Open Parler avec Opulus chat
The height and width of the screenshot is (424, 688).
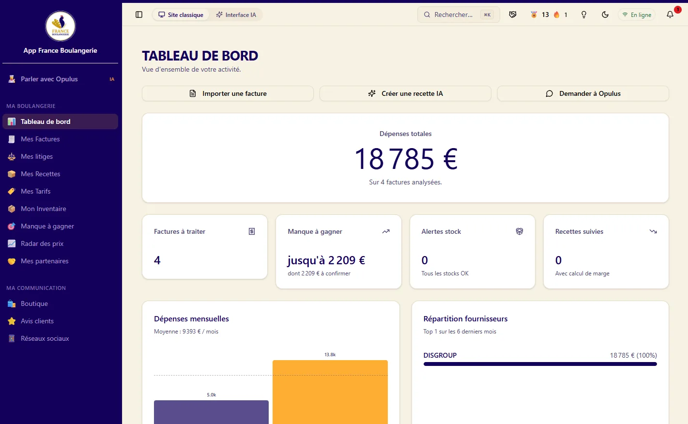click(x=61, y=79)
